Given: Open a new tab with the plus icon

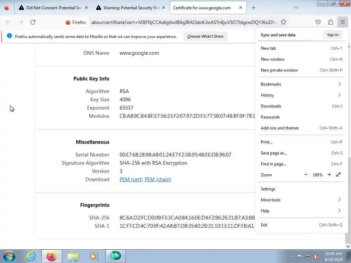Looking at the screenshot, I should coord(253,8).
